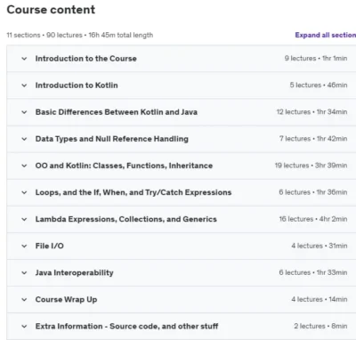Image resolution: width=356 pixels, height=340 pixels.
Task: Open the Java Interoperability section title
Action: pyautogui.click(x=74, y=272)
